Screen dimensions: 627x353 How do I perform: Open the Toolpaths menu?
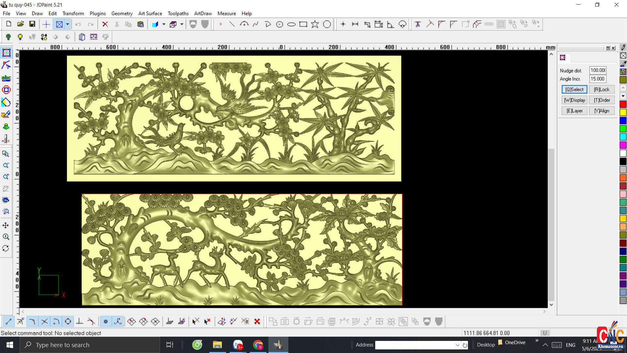(178, 13)
